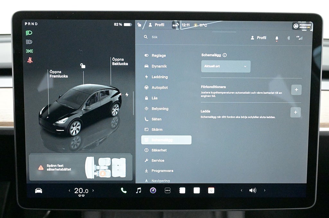Open car controls from bottom-left car icon
This screenshot has width=329, height=218.
pyautogui.click(x=39, y=190)
